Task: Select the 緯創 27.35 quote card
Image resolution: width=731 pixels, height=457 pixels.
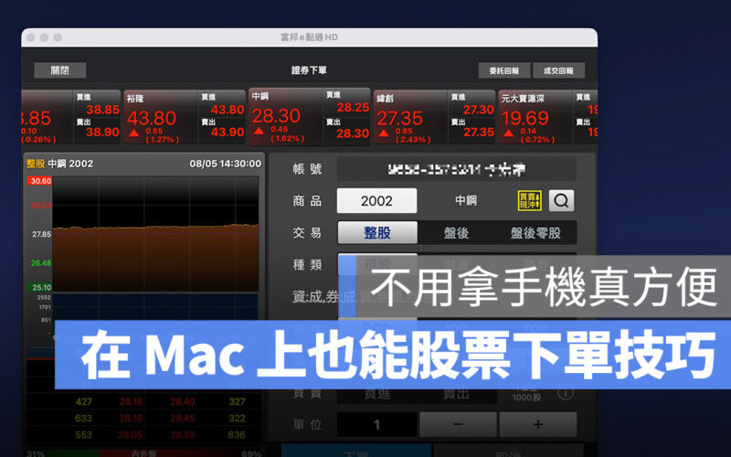Action: [x=434, y=117]
